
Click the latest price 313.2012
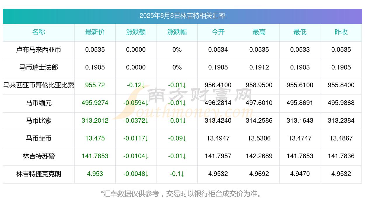tap(95, 121)
